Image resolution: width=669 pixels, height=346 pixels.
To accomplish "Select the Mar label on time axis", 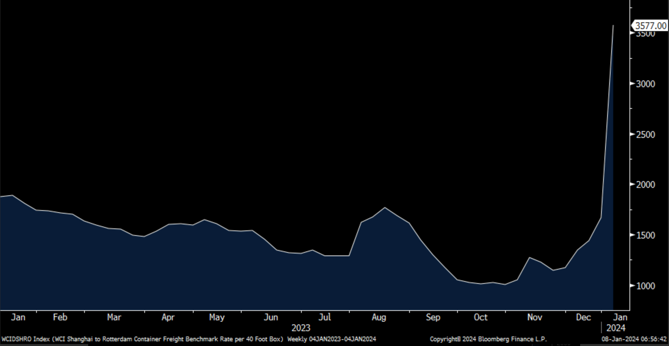I will [x=114, y=317].
